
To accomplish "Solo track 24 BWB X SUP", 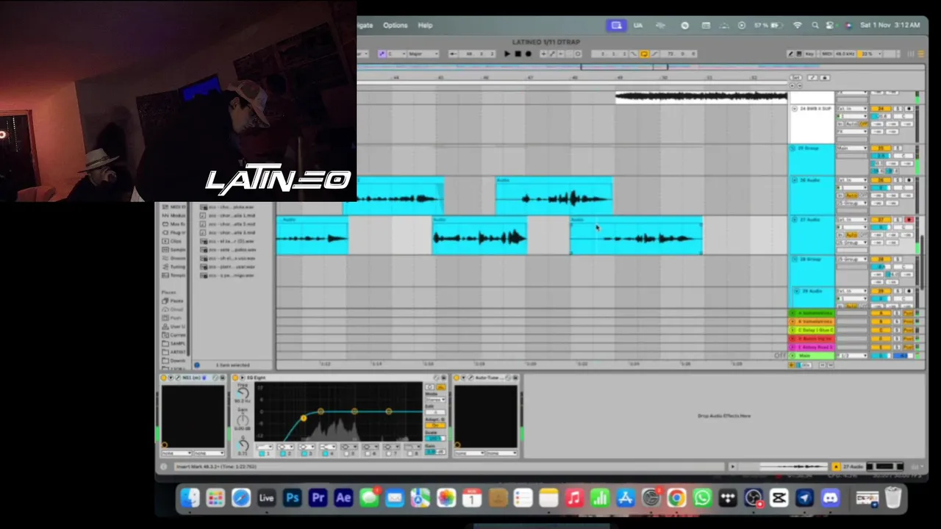I will coord(898,109).
